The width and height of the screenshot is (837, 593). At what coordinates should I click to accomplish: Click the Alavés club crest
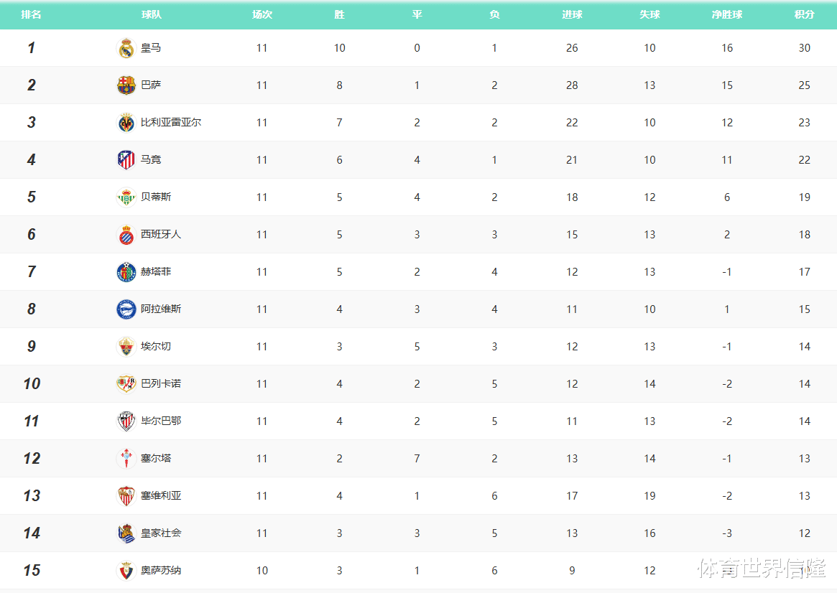click(126, 309)
